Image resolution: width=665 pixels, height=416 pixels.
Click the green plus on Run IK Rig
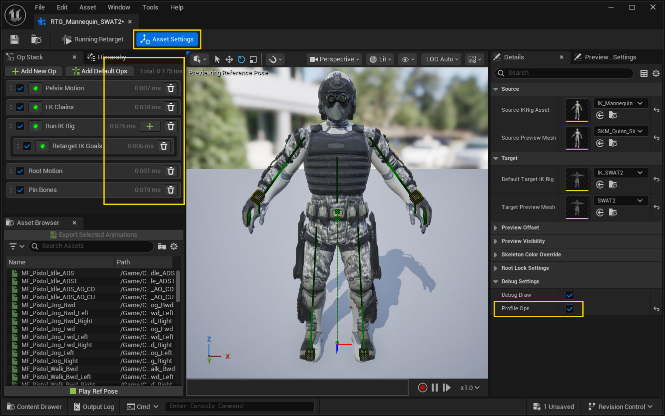tap(149, 126)
